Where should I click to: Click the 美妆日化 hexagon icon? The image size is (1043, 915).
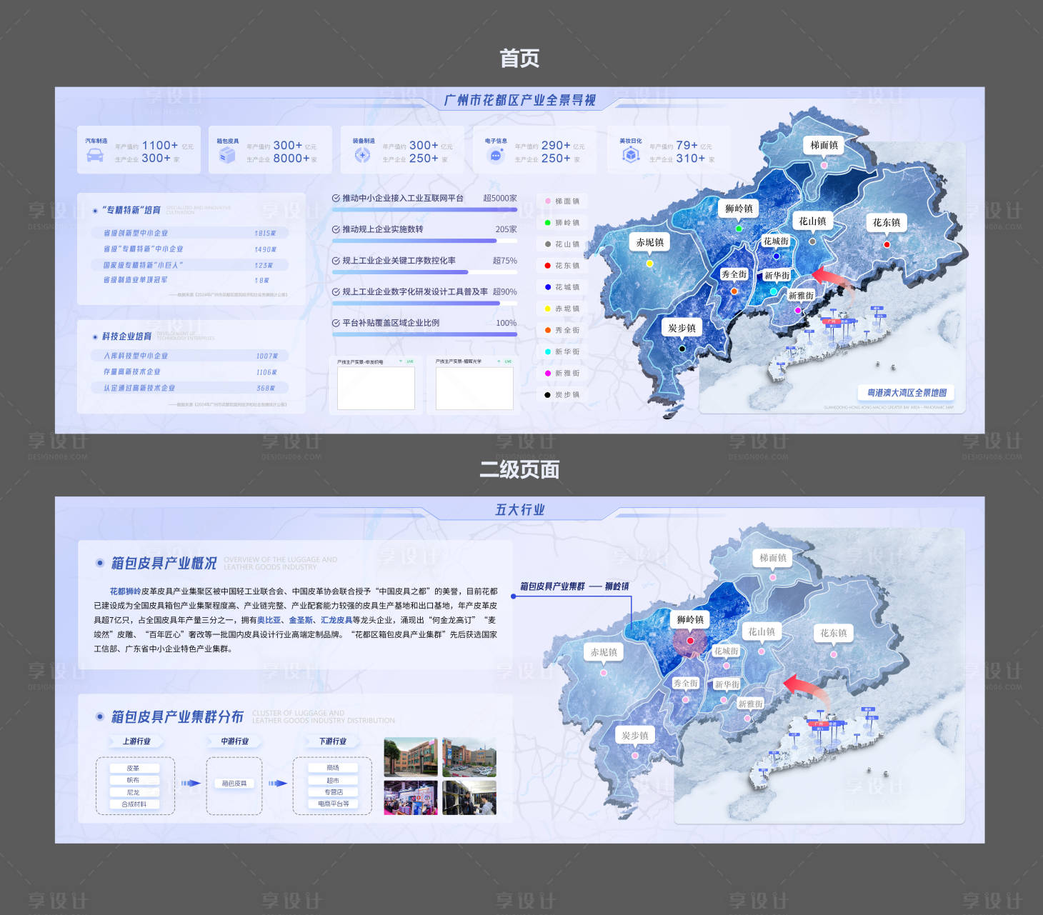click(x=630, y=155)
